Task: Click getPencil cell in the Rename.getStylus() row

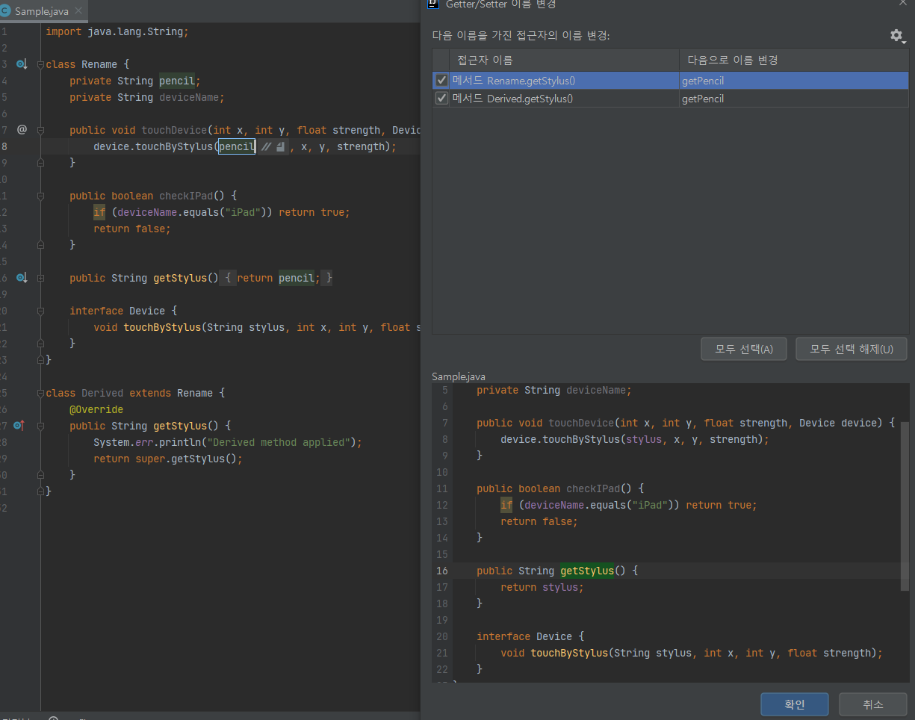Action: click(x=794, y=81)
